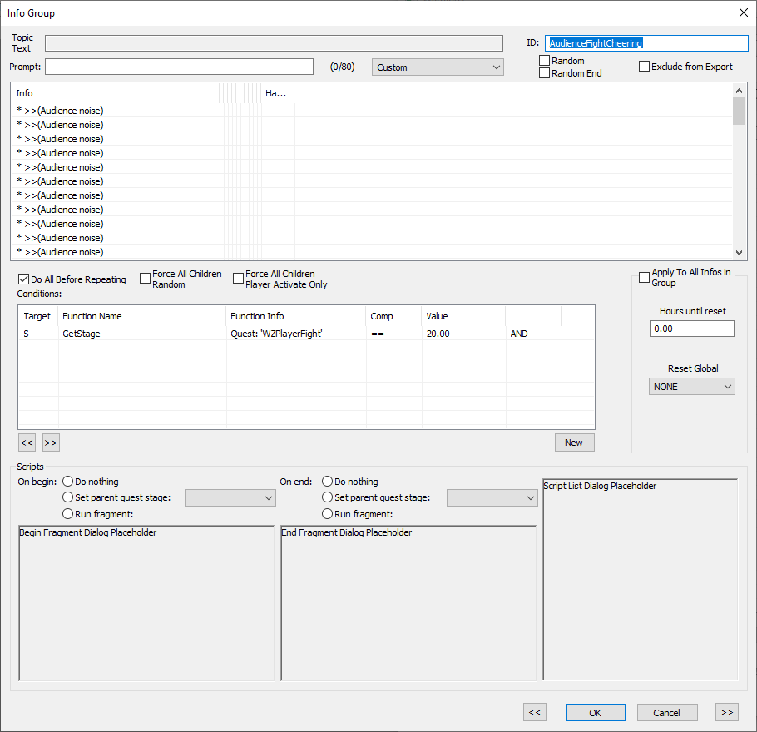Screen dimensions: 757x732
Task: Click the Topic Text field
Action: tap(274, 43)
